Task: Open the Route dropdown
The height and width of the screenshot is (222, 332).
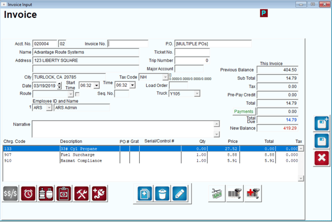Action: (71, 94)
